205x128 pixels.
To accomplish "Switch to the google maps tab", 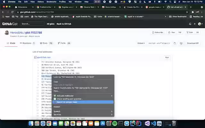I will pyautogui.click(x=155, y=7).
